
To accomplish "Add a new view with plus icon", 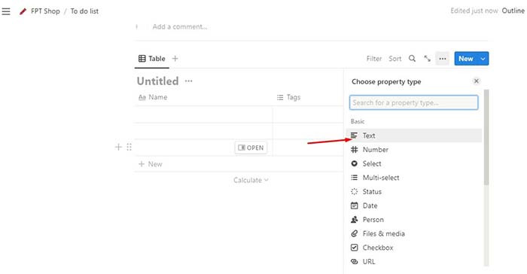I will (x=175, y=59).
